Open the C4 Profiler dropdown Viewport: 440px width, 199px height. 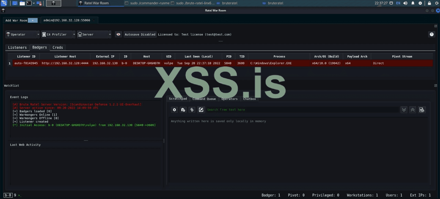[x=74, y=34]
